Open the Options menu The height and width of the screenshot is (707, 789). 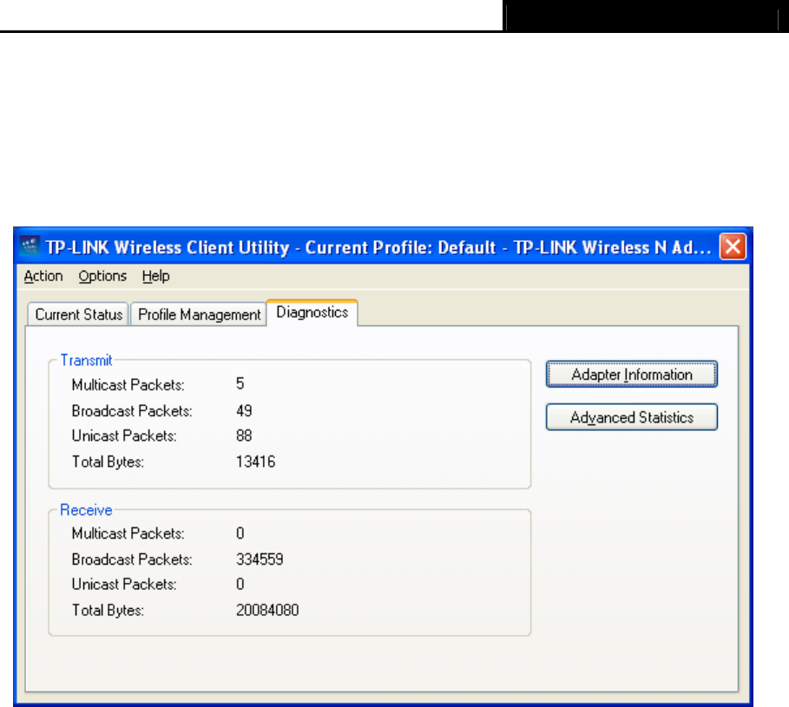coord(102,276)
